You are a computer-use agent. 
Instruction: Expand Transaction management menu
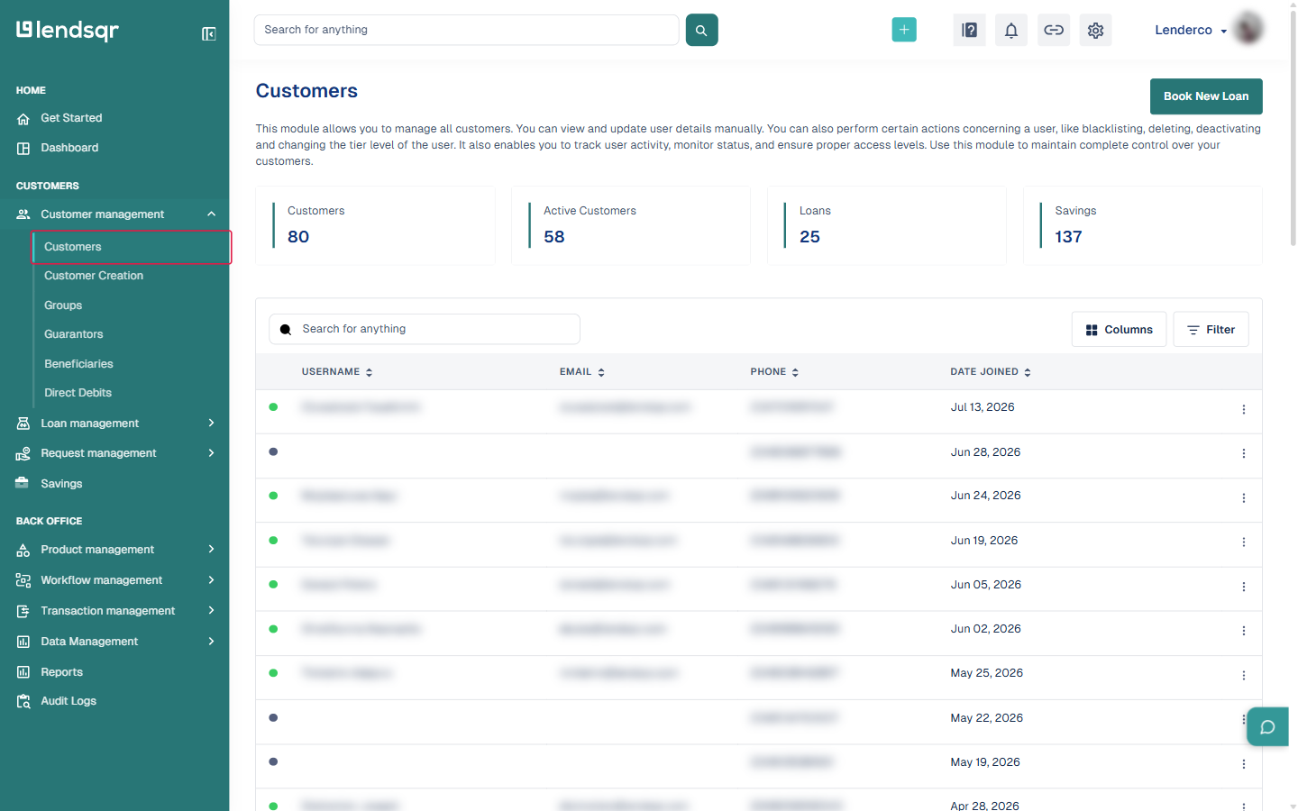114,611
